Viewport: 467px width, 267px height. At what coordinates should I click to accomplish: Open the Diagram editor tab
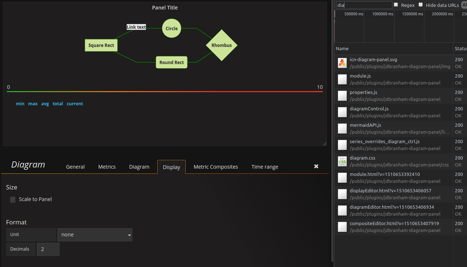139,166
